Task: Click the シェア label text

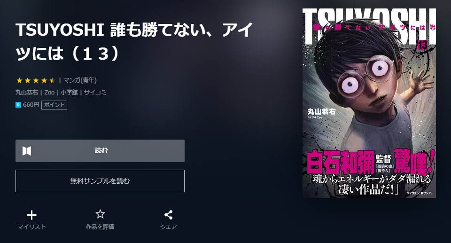Action: [168, 227]
